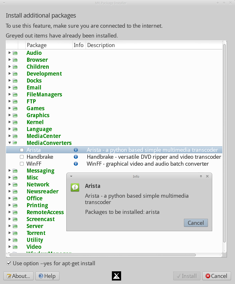Select the Newsreader category
This screenshot has width=235, height=284.
(42, 191)
